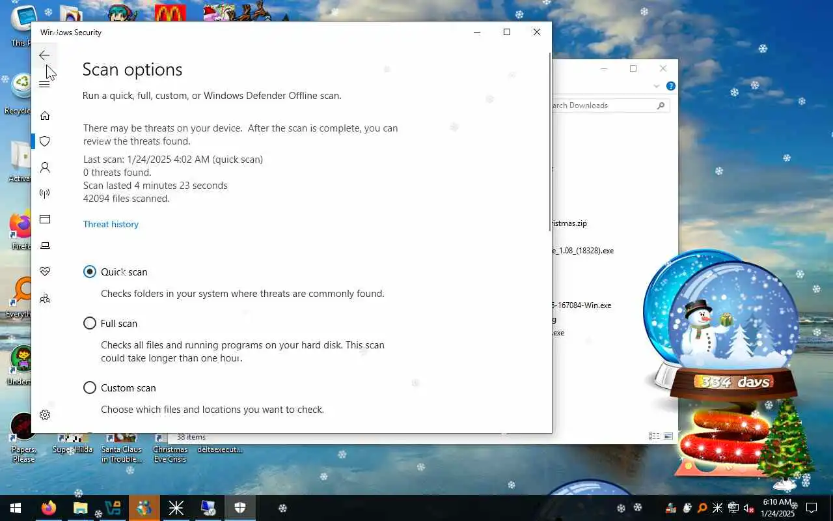Switch Explorer to large icons view
Viewport: 833px width, 521px height.
pyautogui.click(x=668, y=436)
